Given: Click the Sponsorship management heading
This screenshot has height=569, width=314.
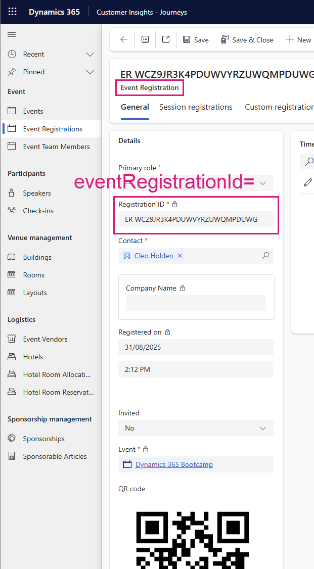Looking at the screenshot, I should point(50,419).
